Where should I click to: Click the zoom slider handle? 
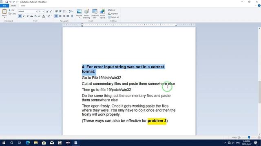[249, 137]
